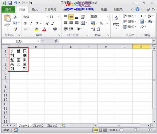The height and width of the screenshot is (134, 157).
Task: Toggle wrap text icon
Action: click(x=83, y=17)
